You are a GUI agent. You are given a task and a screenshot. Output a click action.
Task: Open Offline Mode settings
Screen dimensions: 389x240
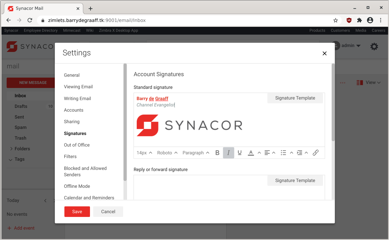[x=77, y=186]
